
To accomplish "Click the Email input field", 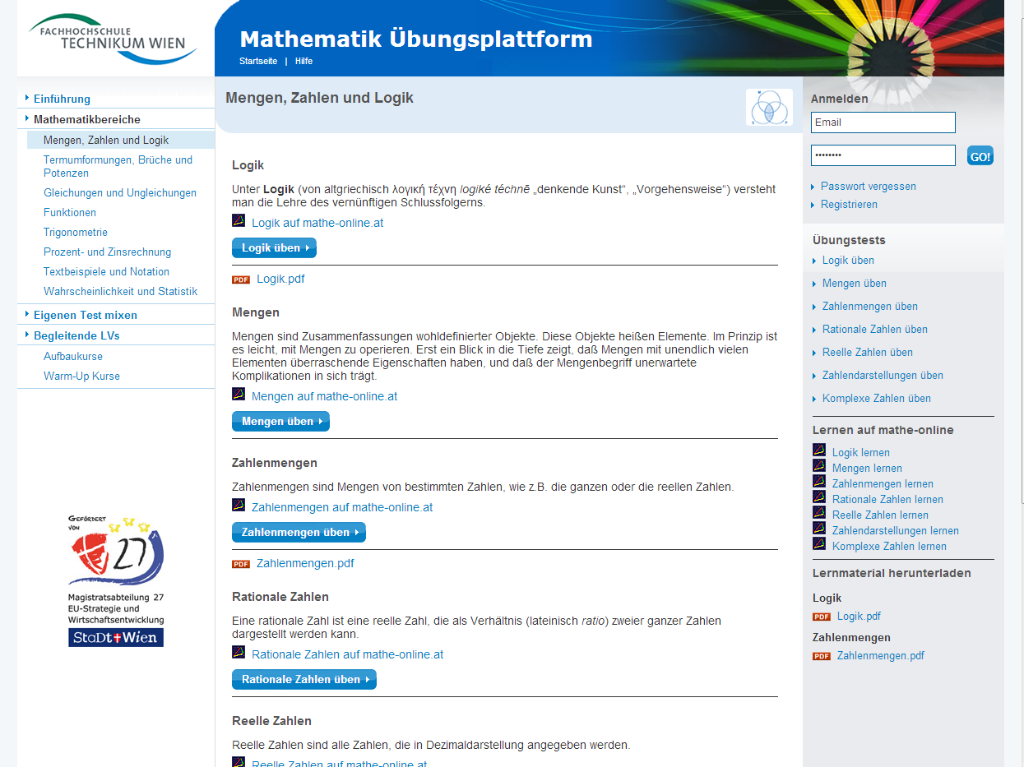I will [x=883, y=122].
